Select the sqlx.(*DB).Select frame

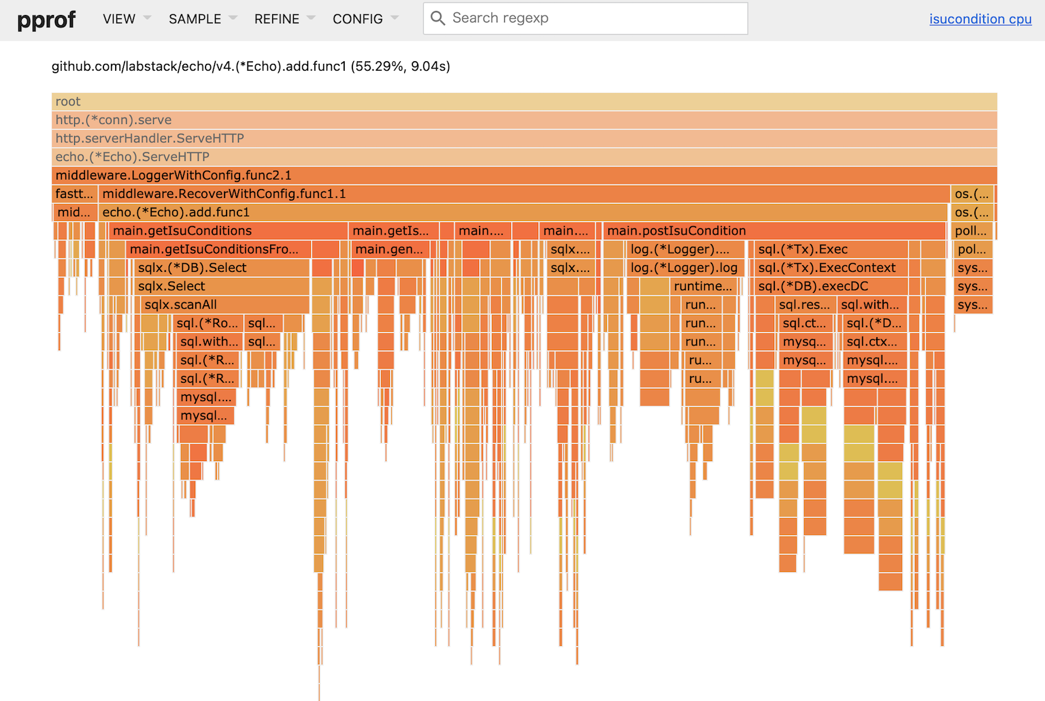click(x=221, y=268)
